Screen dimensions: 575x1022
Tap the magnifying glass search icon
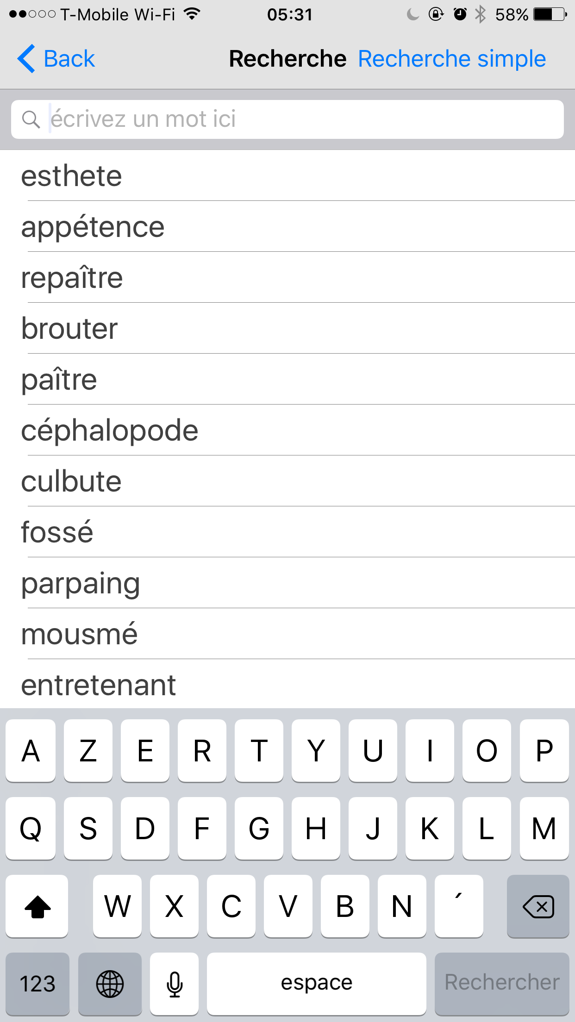coord(31,119)
